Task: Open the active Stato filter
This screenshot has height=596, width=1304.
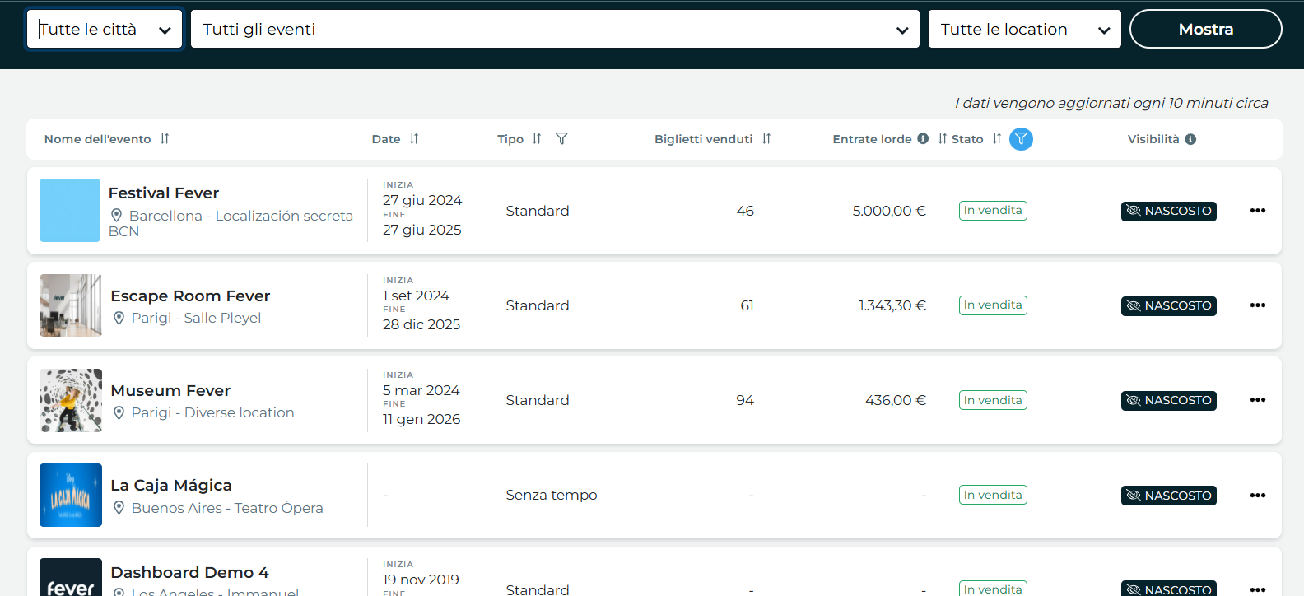Action: pos(1021,139)
